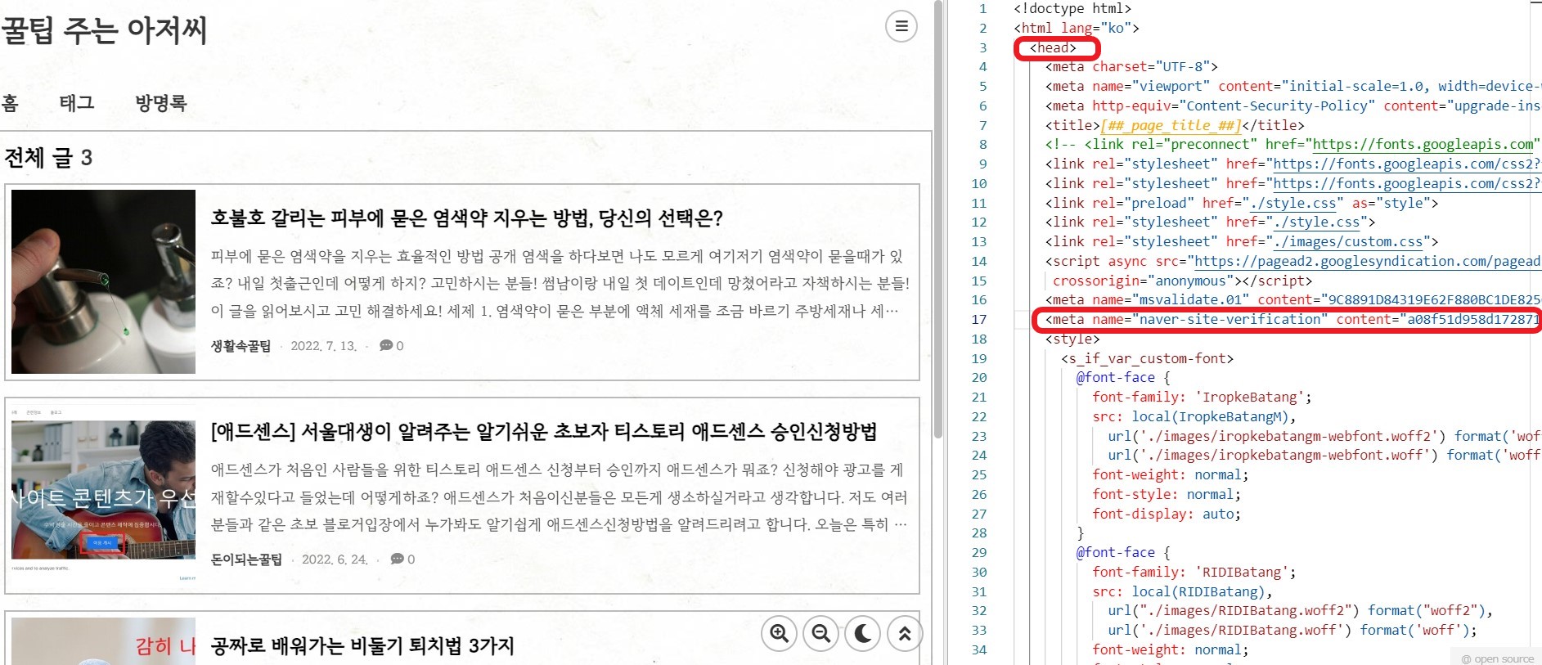Click the viewport meta tag on line 5
The image size is (1542, 665).
[x=1292, y=87]
